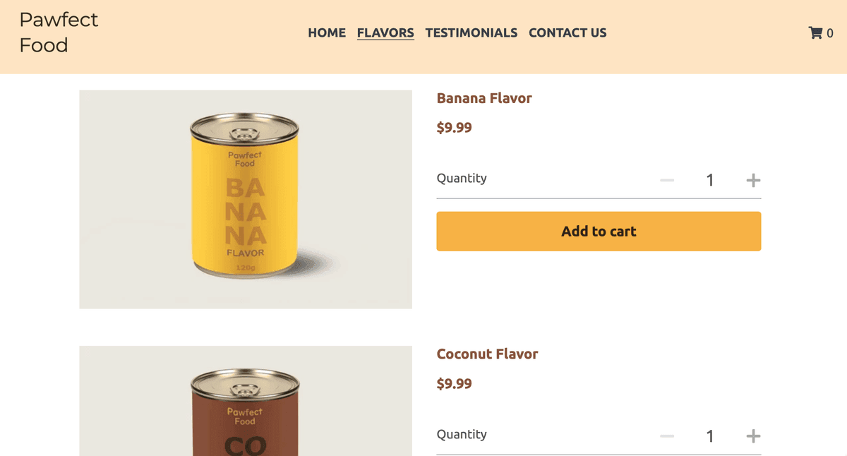The image size is (847, 456).
Task: Open the Coconut Flavor product title
Action: (x=487, y=354)
